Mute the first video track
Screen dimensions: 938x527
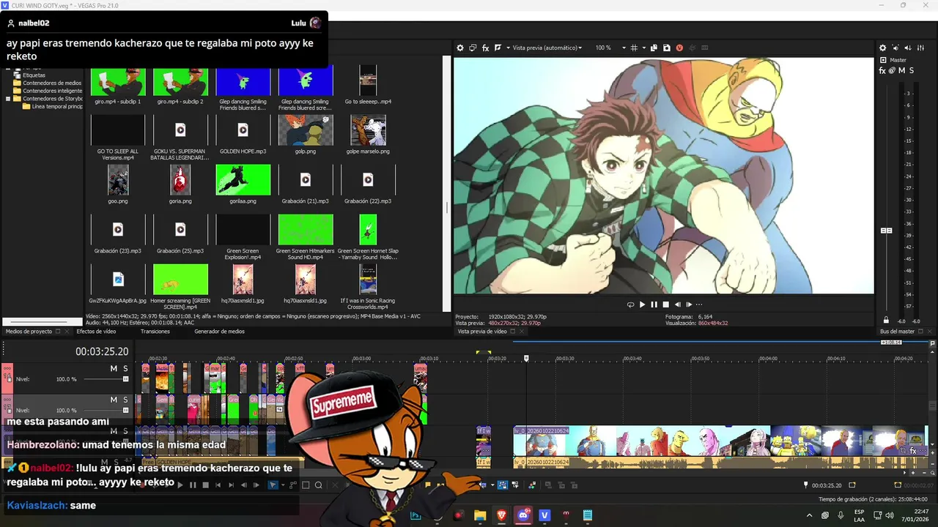[114, 368]
